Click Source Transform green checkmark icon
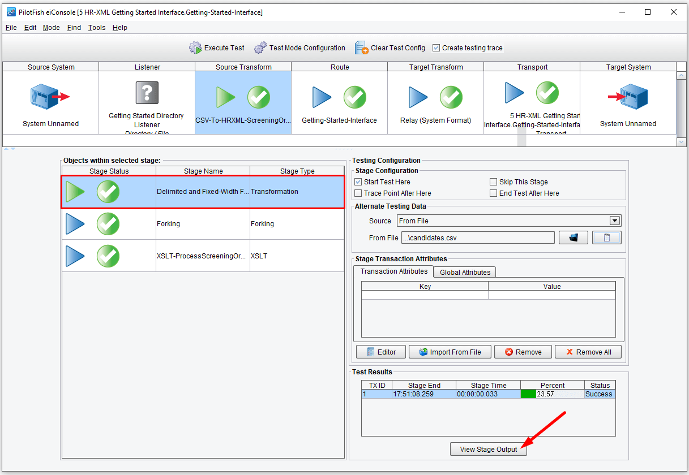Image resolution: width=689 pixels, height=475 pixels. click(259, 97)
